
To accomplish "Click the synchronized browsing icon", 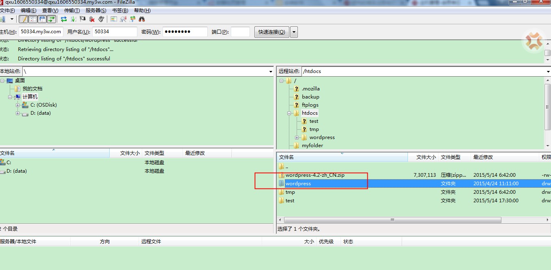I will tap(132, 19).
